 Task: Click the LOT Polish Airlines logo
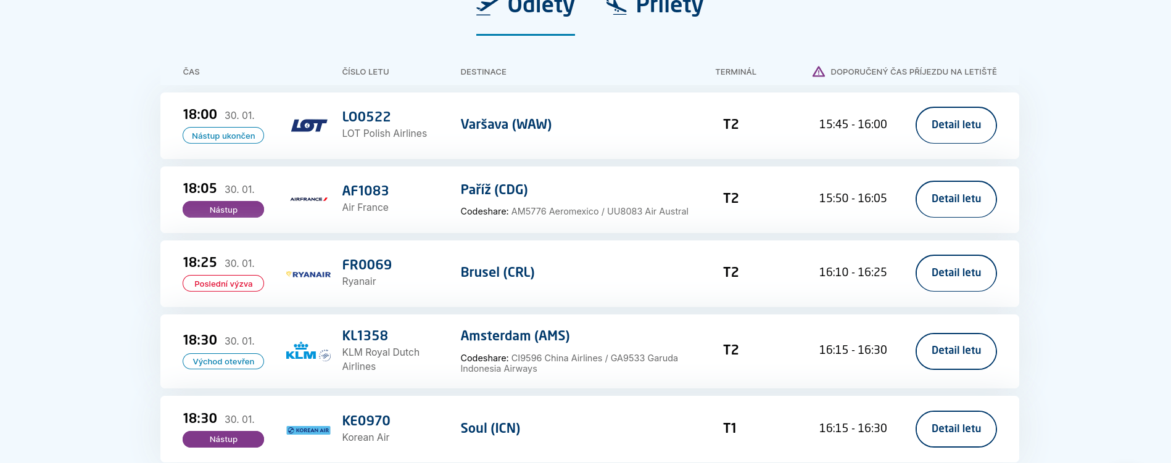[x=308, y=126]
